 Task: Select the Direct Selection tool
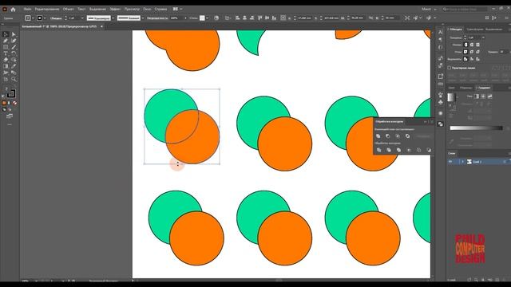(14, 34)
